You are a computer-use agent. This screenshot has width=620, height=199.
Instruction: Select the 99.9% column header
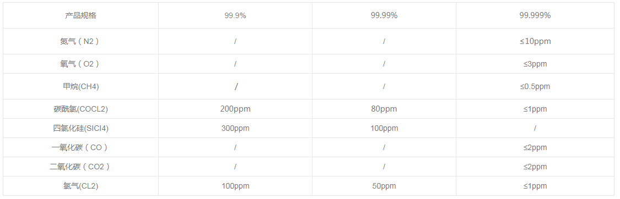coord(235,15)
